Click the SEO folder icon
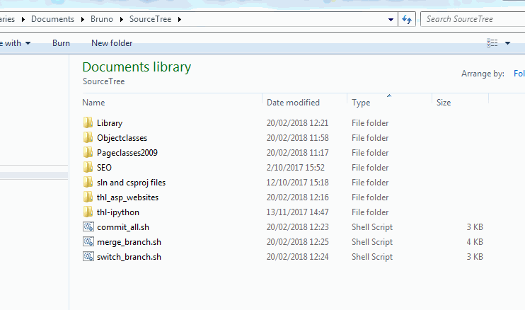 [x=88, y=168]
